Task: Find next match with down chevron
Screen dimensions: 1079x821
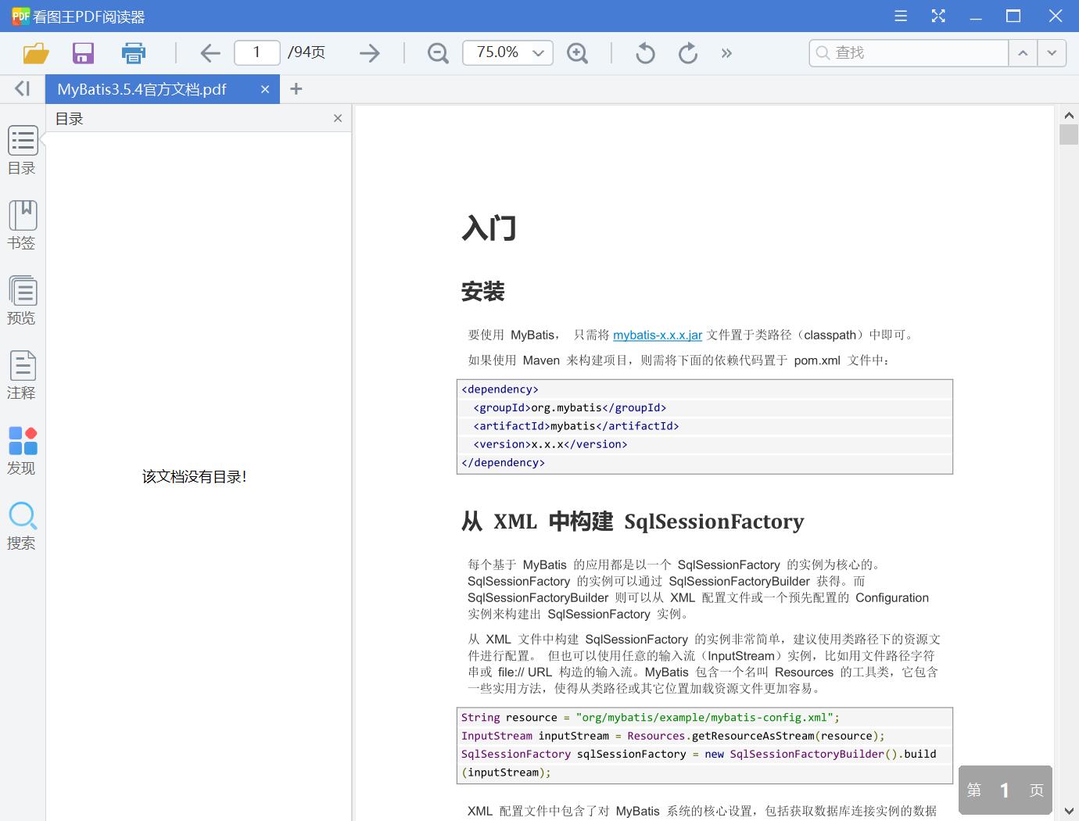Action: coord(1052,52)
